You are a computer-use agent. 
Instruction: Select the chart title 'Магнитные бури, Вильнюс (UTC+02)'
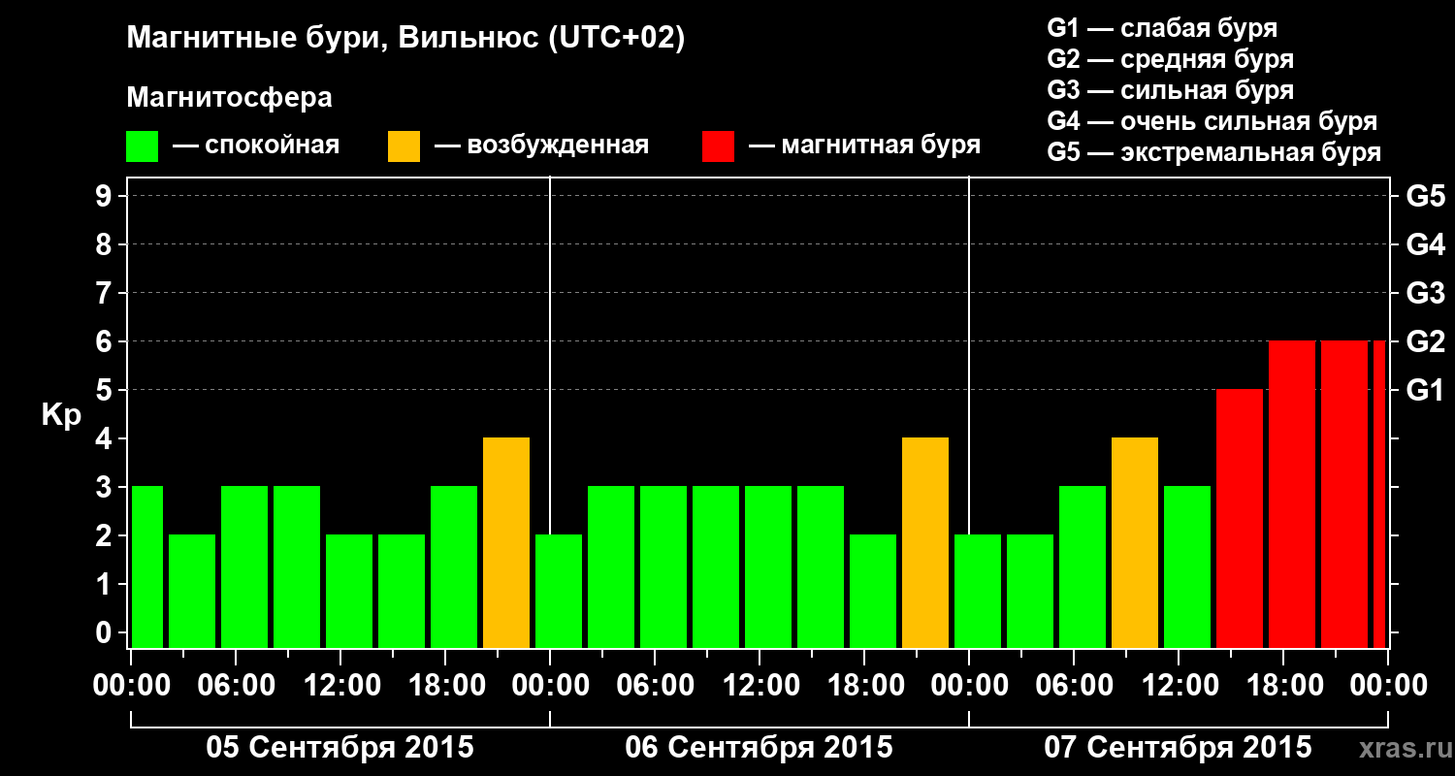[x=406, y=39]
